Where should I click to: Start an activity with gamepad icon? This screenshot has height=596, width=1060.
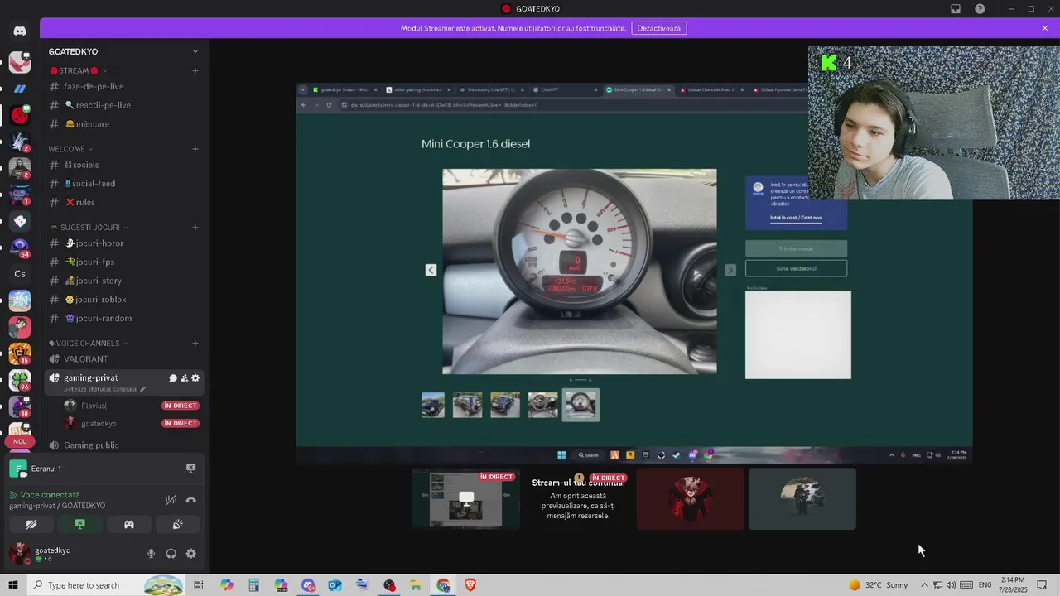129,524
